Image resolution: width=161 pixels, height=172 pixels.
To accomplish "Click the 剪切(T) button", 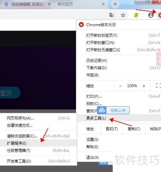I will [112, 129].
